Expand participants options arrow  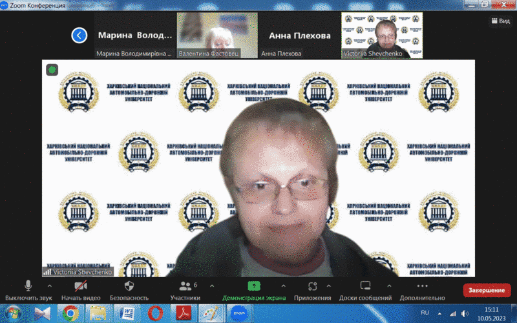[212, 286]
